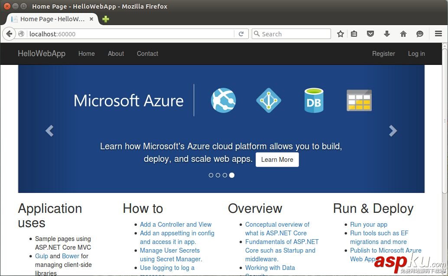
Task: Open the Register link
Action: (x=383, y=54)
